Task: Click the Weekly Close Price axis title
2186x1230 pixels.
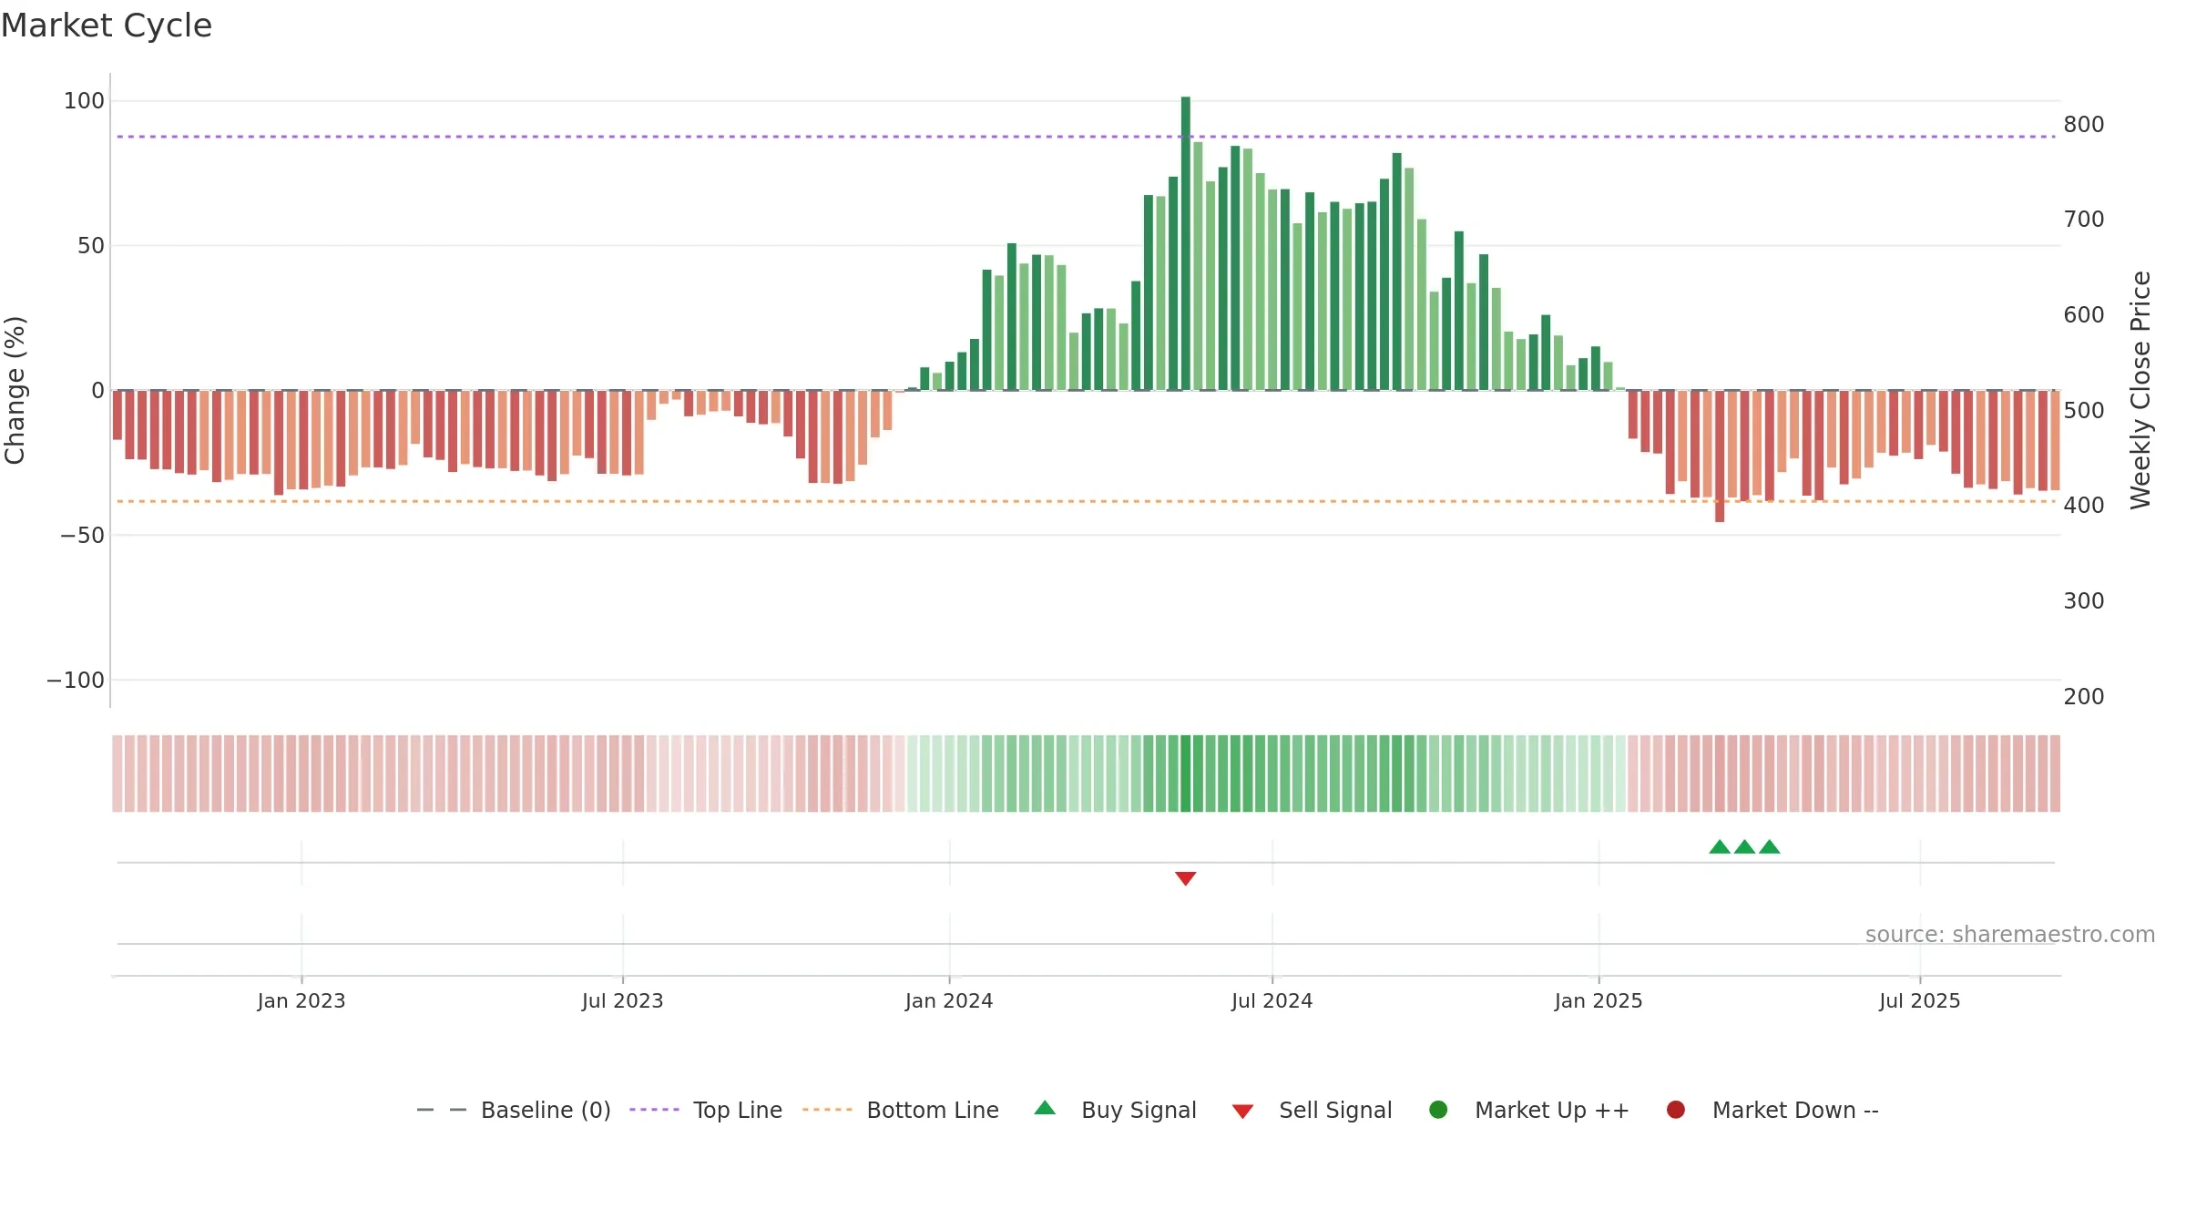Action: (x=2140, y=390)
